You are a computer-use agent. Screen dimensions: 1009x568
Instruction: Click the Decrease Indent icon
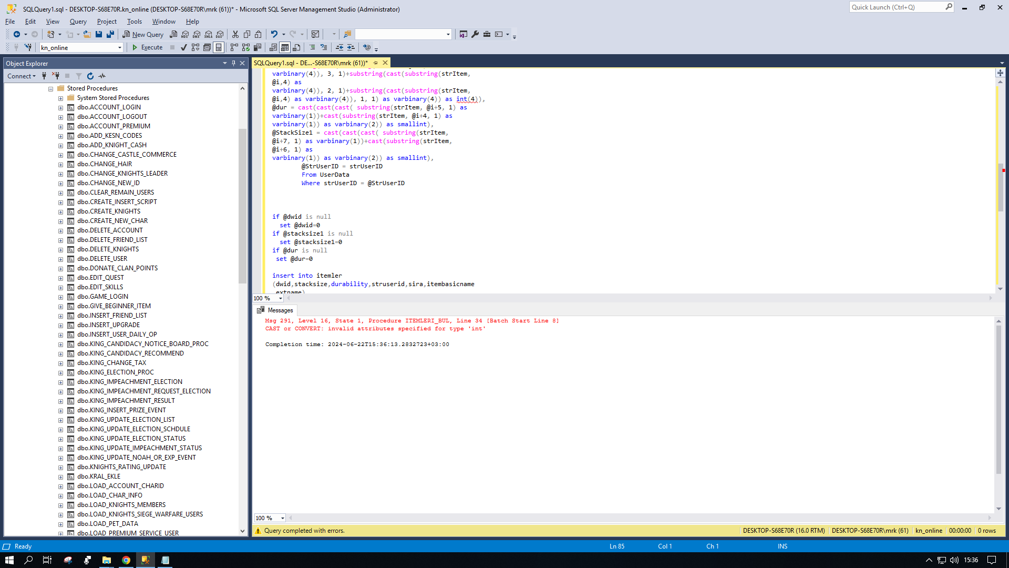click(x=339, y=47)
